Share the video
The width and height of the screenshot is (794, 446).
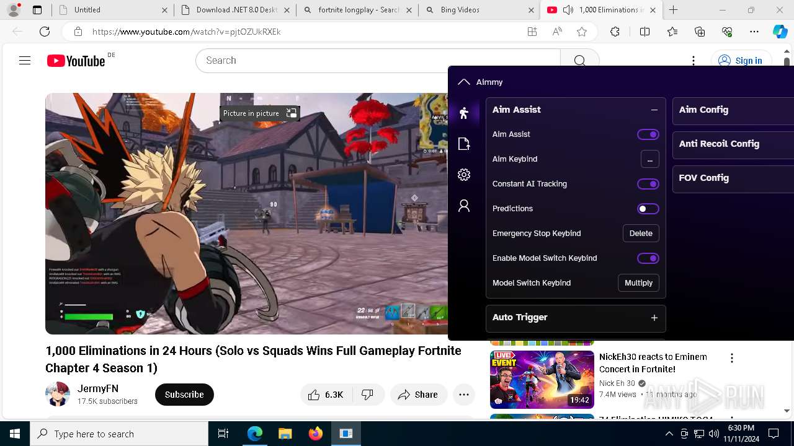(x=419, y=395)
